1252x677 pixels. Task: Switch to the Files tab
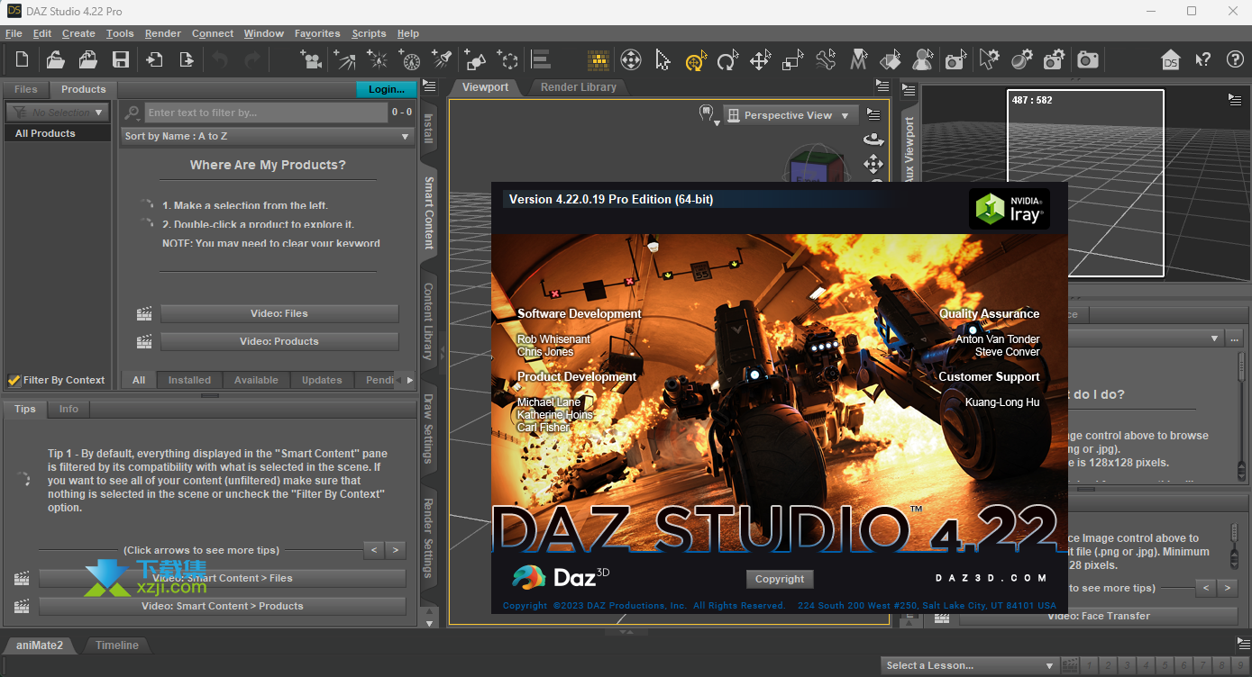click(26, 89)
